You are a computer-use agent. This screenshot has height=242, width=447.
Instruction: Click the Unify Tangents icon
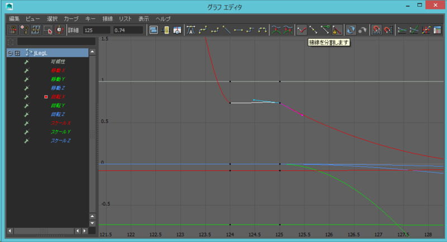click(313, 30)
